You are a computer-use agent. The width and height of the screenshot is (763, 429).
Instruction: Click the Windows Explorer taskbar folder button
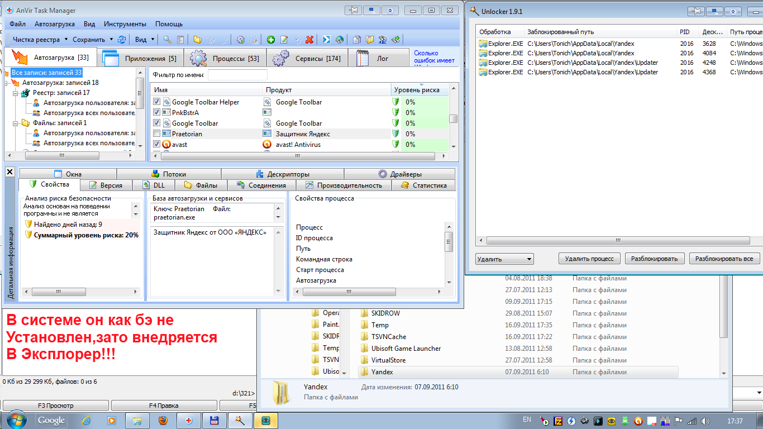(137, 421)
